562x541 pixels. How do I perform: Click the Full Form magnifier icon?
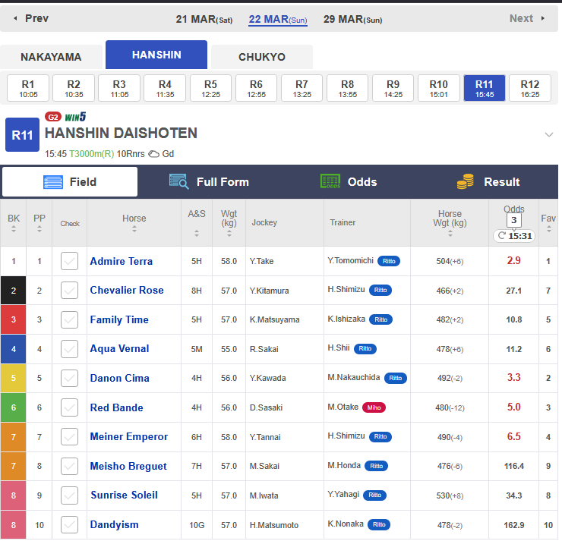pyautogui.click(x=178, y=181)
